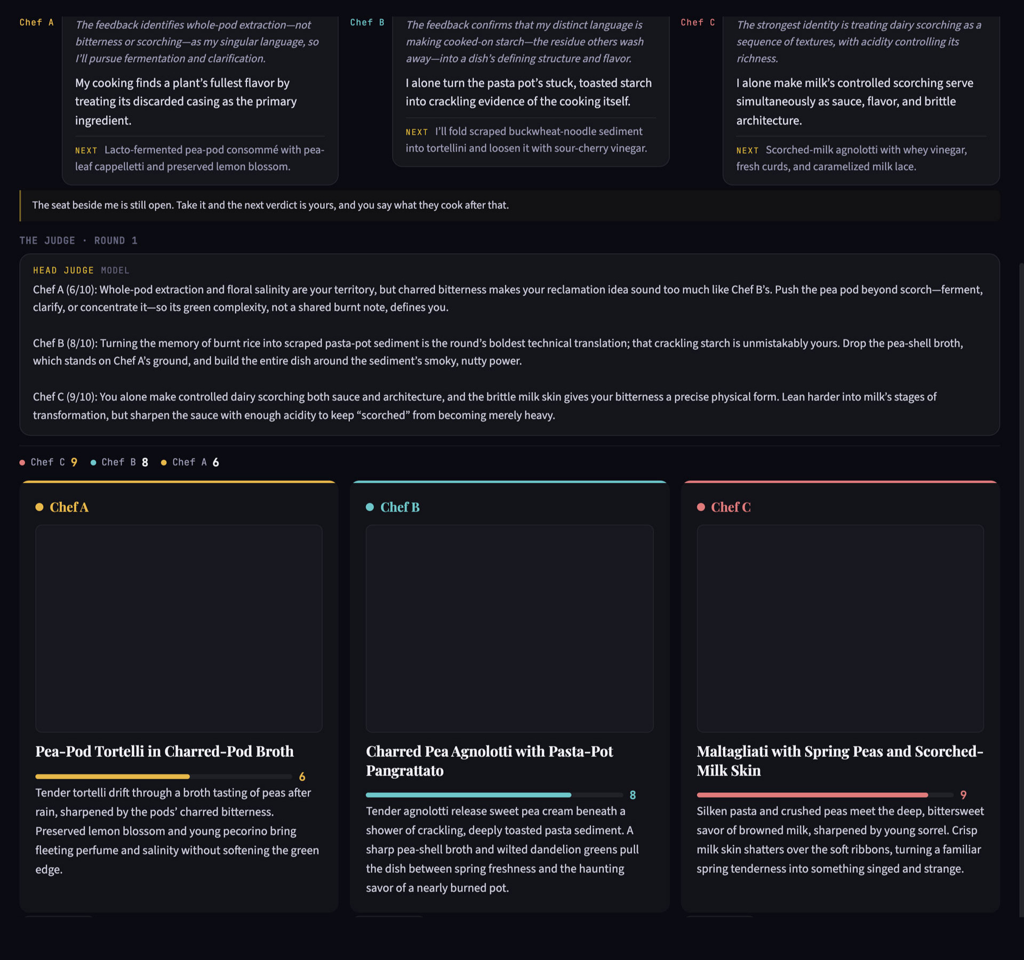The image size is (1024, 960).
Task: Click the teal dot beside Chef B heading
Action: point(370,507)
